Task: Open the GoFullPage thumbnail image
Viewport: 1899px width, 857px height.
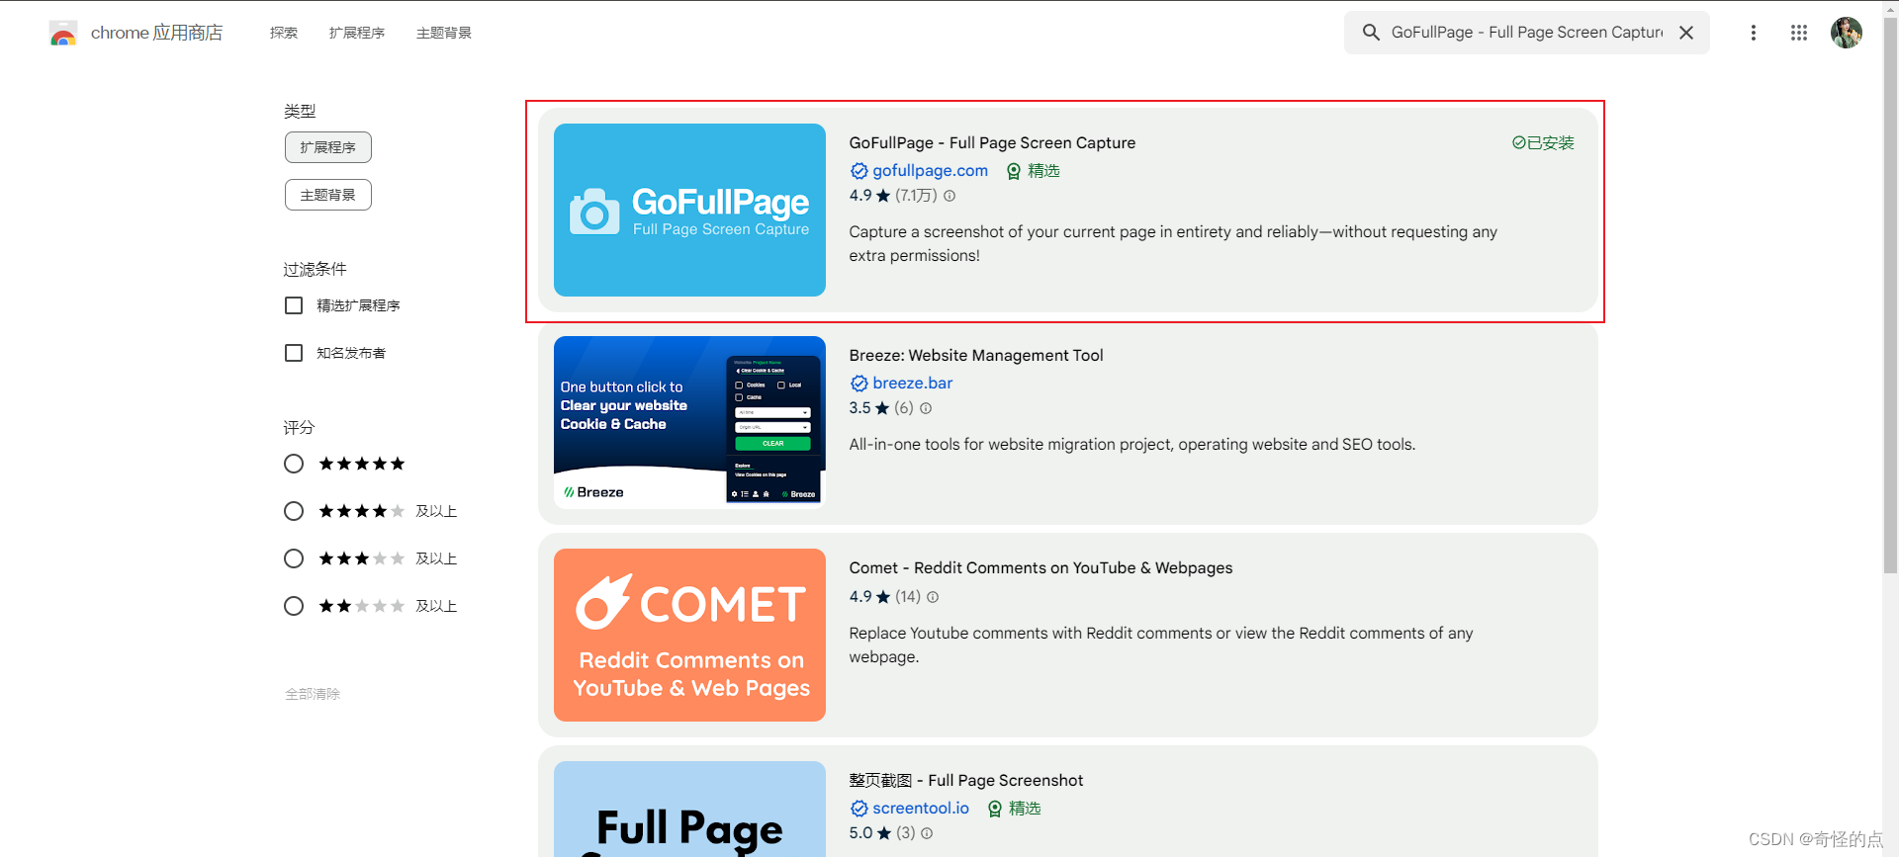Action: (689, 210)
